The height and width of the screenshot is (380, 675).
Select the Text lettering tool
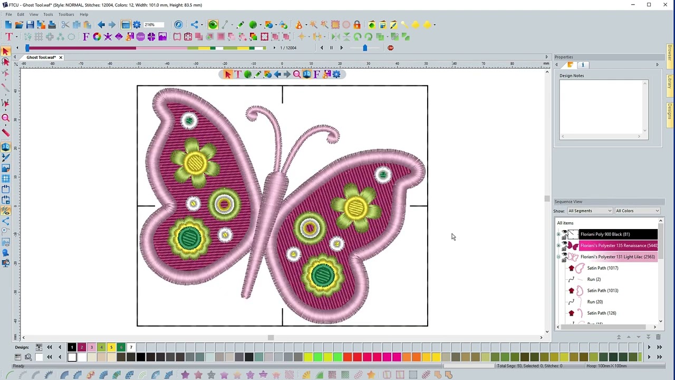[x=8, y=36]
